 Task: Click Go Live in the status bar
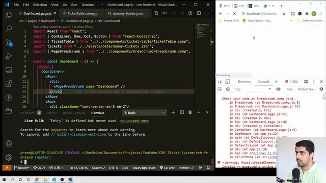point(167,168)
